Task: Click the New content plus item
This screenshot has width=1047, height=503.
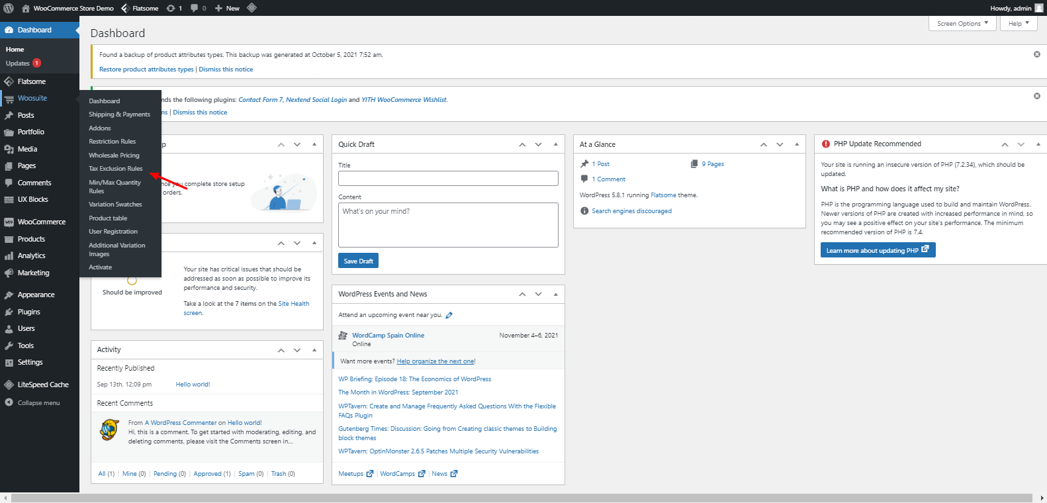Action: click(x=227, y=8)
